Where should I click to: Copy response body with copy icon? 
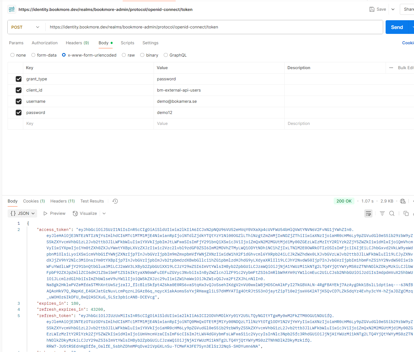pyautogui.click(x=406, y=213)
